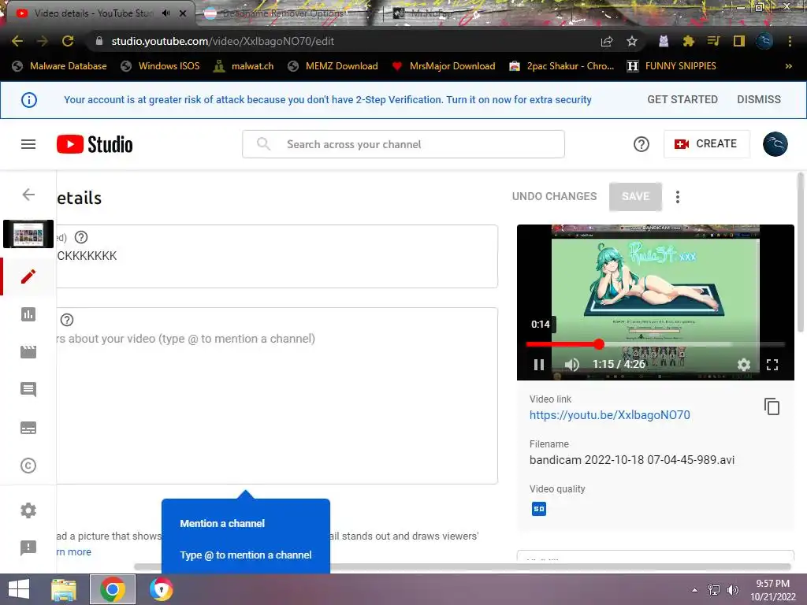Click the video progress bar scrubber
Viewport: 807px width, 605px height.
599,344
